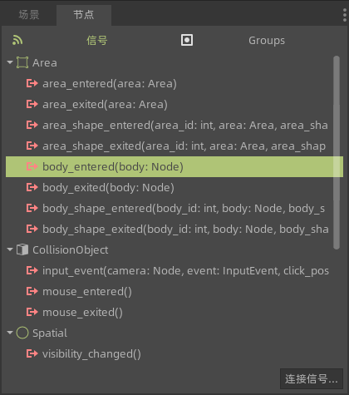Show the Groups section
Screen dimensions: 349x395
tap(267, 41)
